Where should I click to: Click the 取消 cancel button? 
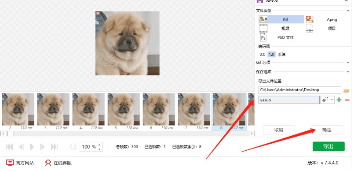click(x=279, y=130)
